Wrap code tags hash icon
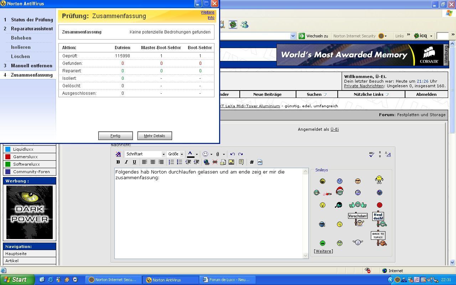 (x=252, y=162)
